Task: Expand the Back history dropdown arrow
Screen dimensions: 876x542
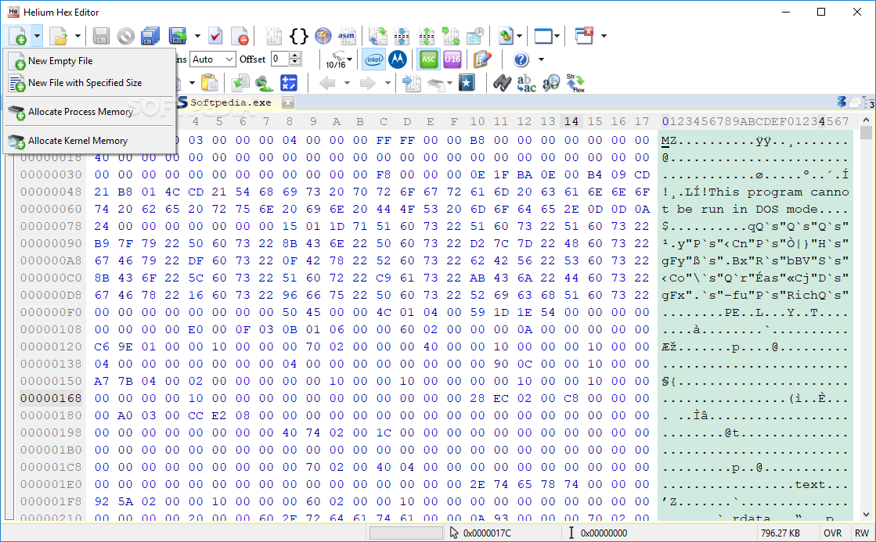Action: coord(347,83)
